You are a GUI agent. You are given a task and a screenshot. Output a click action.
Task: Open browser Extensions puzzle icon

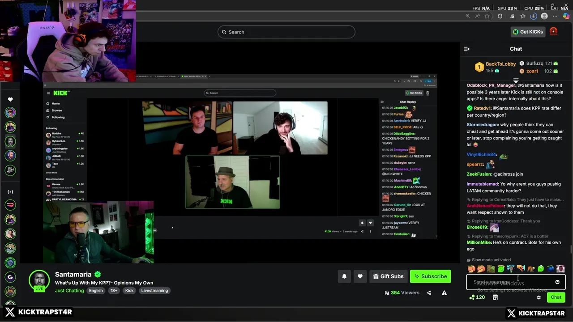click(x=500, y=16)
